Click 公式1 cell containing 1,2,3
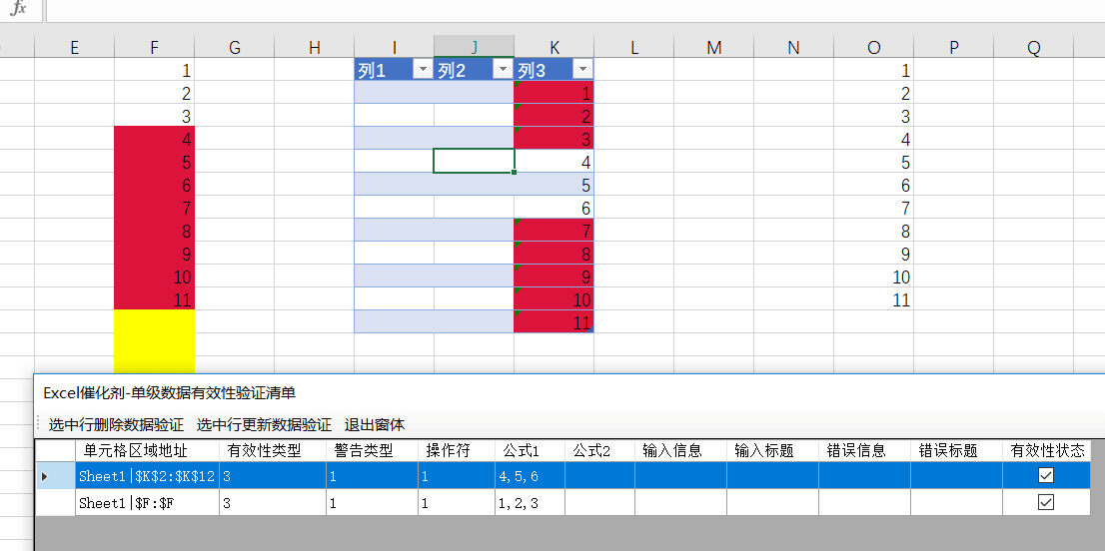Viewport: 1105px width, 551px height. click(x=530, y=502)
